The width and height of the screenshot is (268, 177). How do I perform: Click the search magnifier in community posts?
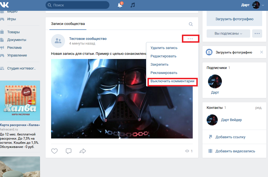coord(191,24)
